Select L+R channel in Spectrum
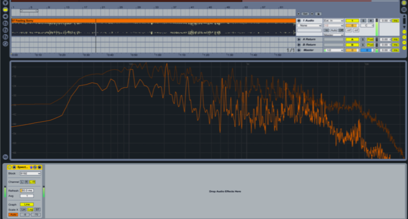 pyautogui.click(x=32, y=182)
